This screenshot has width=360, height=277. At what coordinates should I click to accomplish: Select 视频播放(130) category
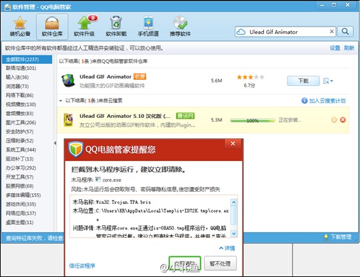[21, 105]
